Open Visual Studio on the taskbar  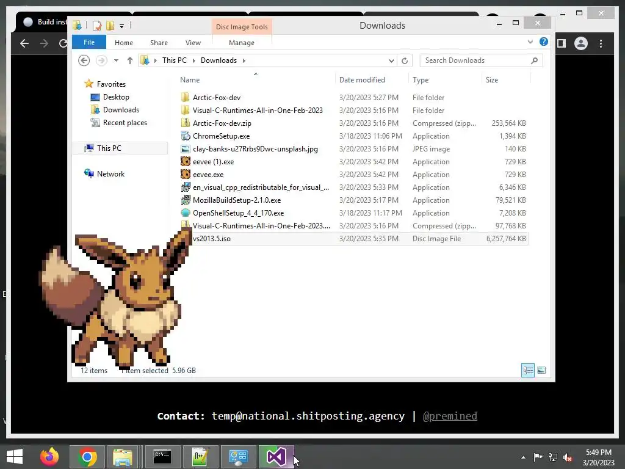point(276,457)
